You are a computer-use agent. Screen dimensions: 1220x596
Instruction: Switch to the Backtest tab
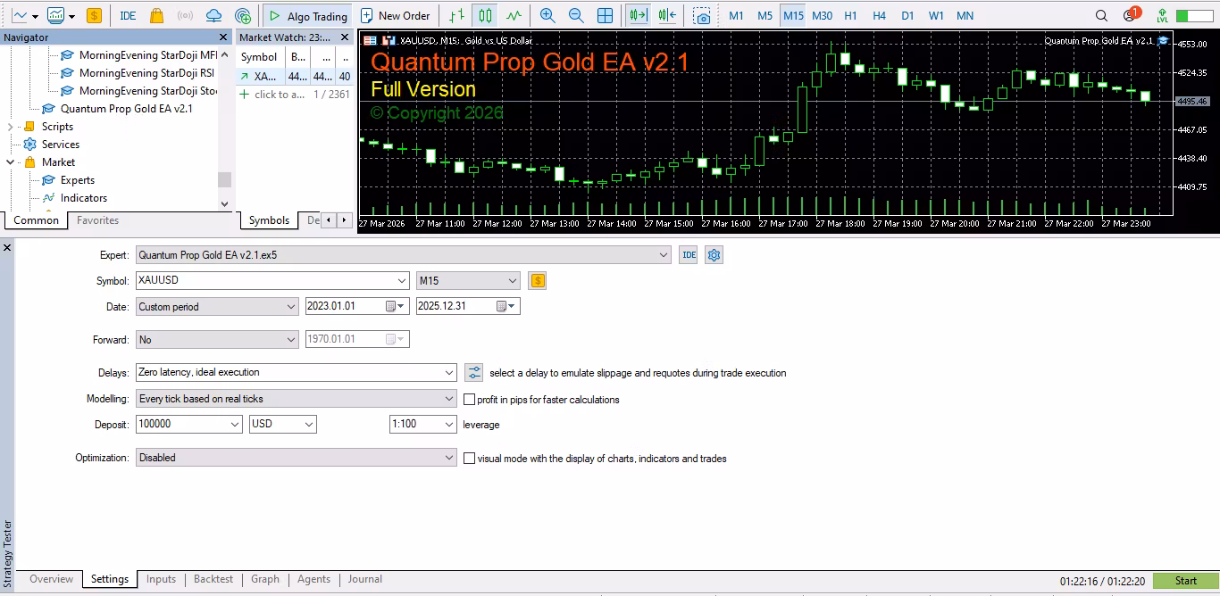coord(213,580)
